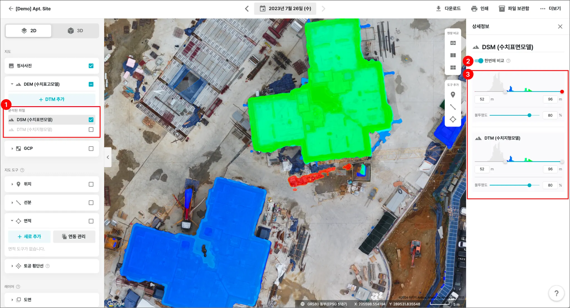Click the help question mark button
Viewport: 570px width, 308px height.
click(556, 293)
